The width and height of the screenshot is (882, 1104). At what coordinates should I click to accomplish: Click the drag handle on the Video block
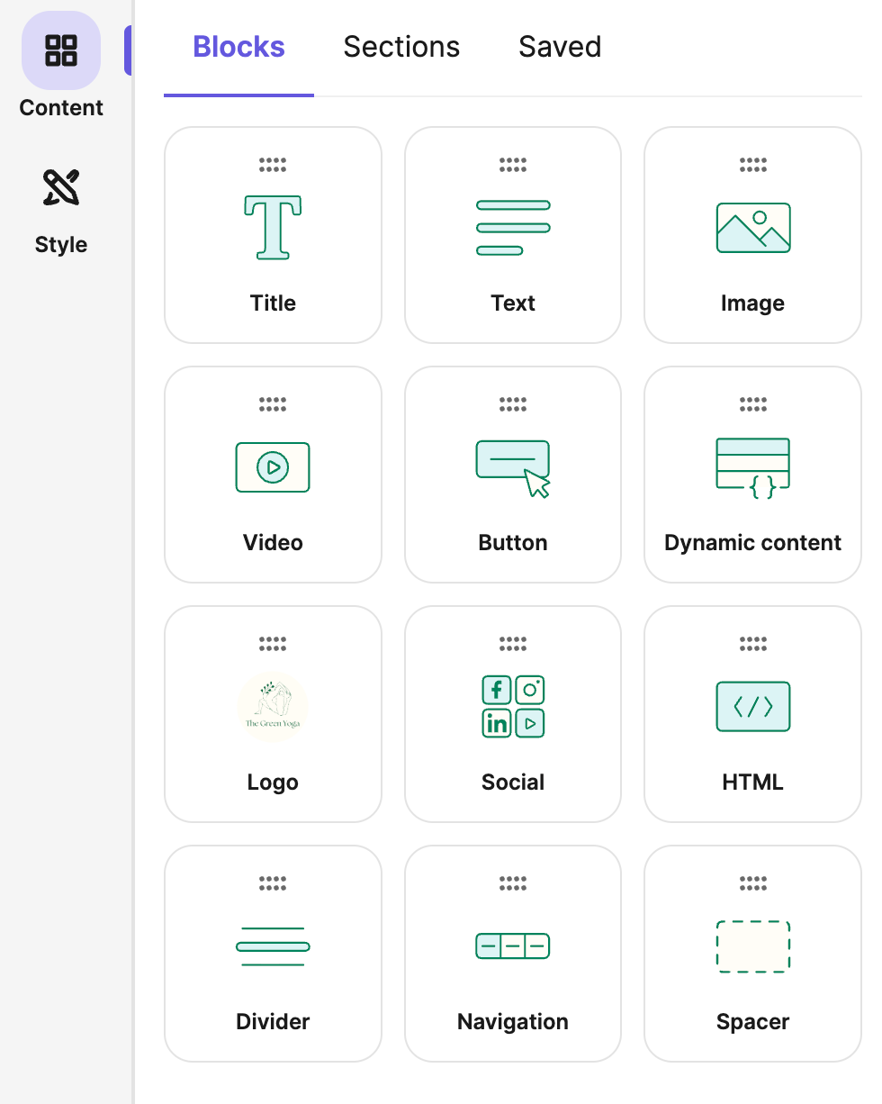[273, 404]
